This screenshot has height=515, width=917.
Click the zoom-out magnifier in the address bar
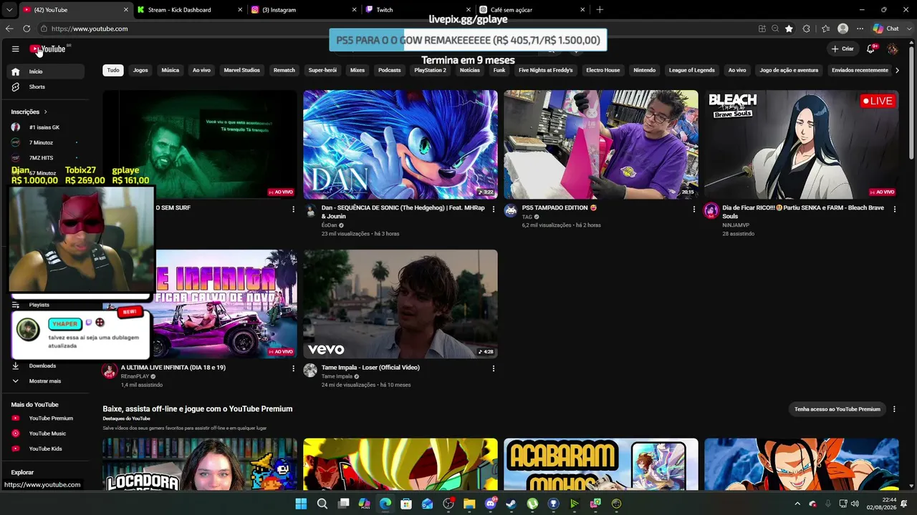[775, 29]
